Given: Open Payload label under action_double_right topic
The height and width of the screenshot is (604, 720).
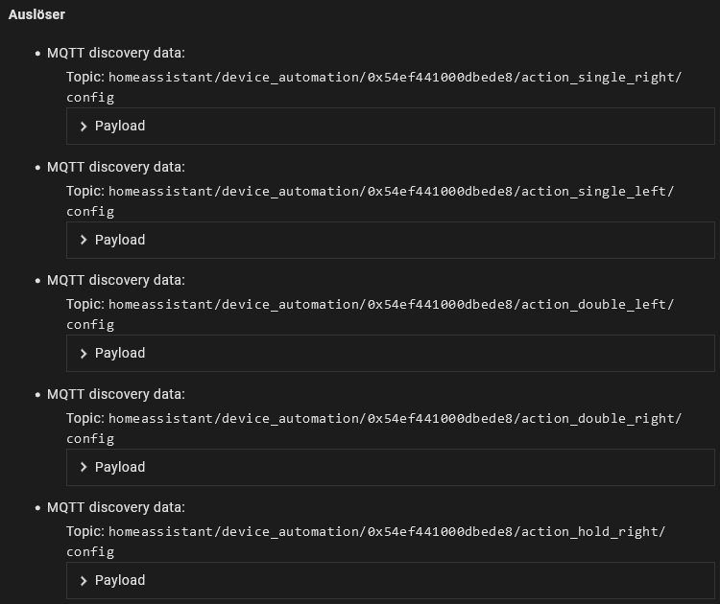Looking at the screenshot, I should (120, 467).
